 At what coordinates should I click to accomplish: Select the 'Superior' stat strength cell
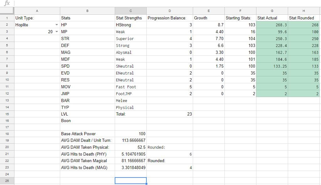[131, 39]
